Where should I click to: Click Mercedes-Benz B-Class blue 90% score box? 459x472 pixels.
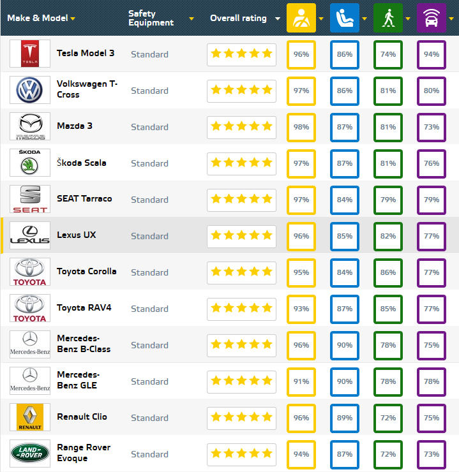pos(345,345)
